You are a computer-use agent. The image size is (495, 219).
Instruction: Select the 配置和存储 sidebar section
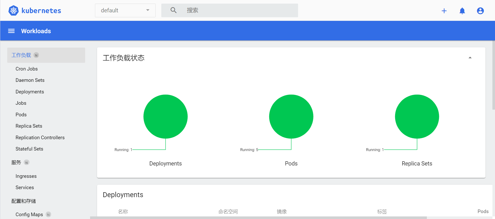23,201
